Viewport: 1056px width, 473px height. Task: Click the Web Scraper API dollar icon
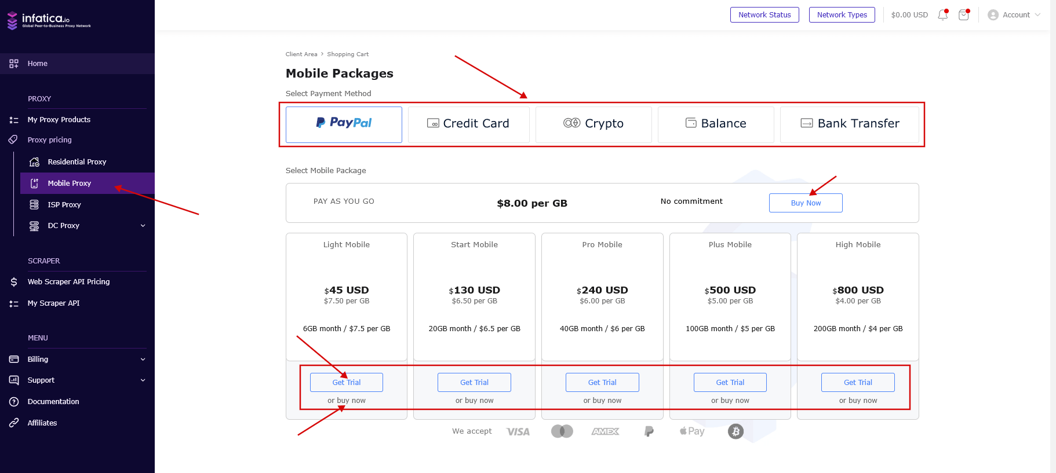click(14, 282)
